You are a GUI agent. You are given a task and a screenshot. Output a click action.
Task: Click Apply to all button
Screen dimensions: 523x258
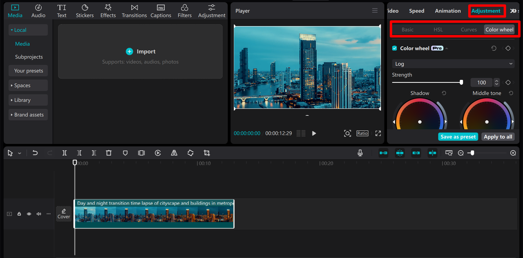point(498,137)
